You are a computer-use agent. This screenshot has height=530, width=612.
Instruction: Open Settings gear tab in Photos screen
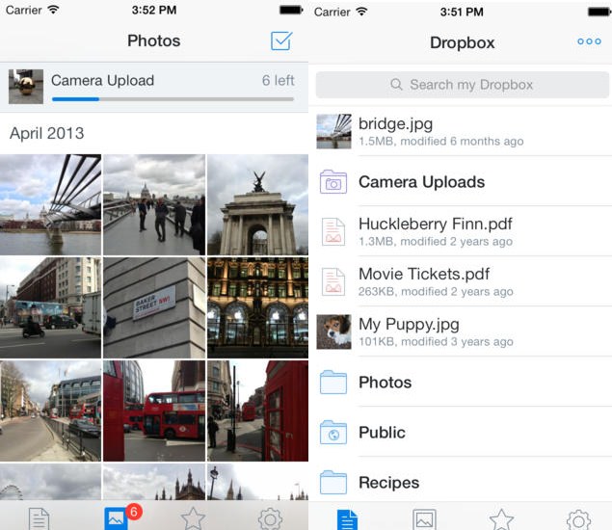click(x=270, y=518)
